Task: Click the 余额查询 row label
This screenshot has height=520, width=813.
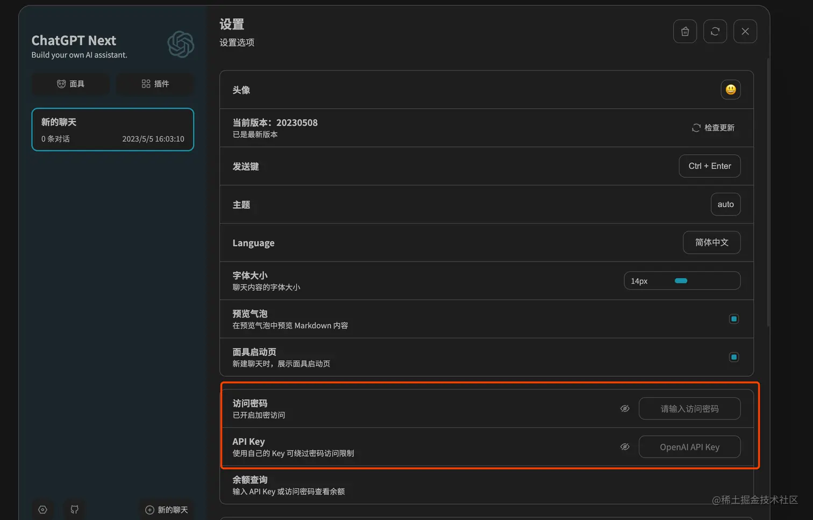Action: click(249, 480)
